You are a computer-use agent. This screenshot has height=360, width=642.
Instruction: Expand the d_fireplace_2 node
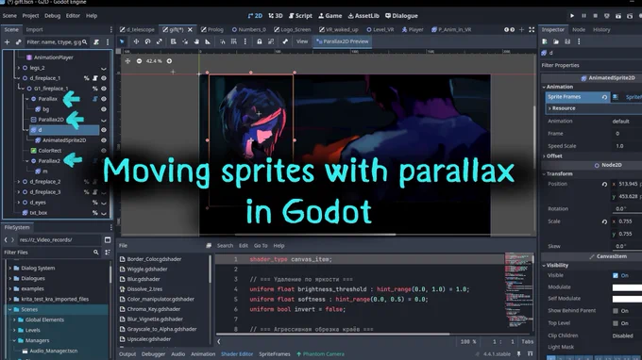point(19,182)
